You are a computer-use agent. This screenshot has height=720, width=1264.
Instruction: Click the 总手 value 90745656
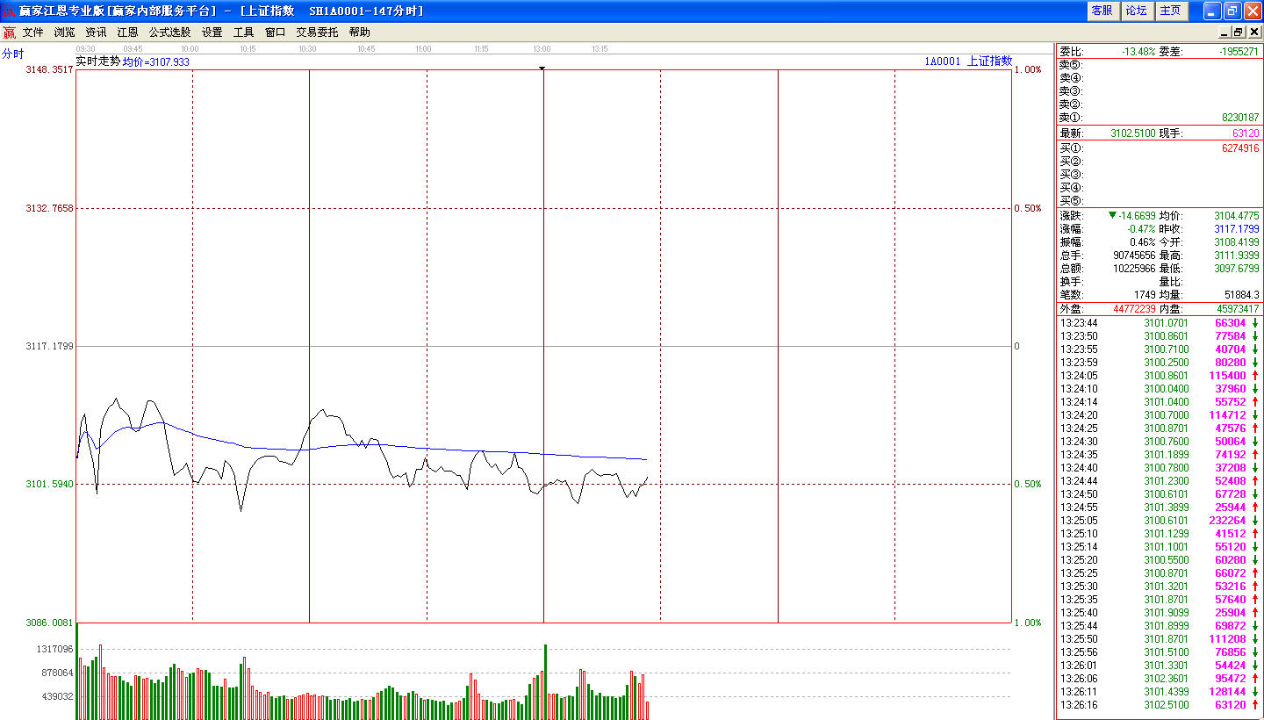(x=1134, y=255)
